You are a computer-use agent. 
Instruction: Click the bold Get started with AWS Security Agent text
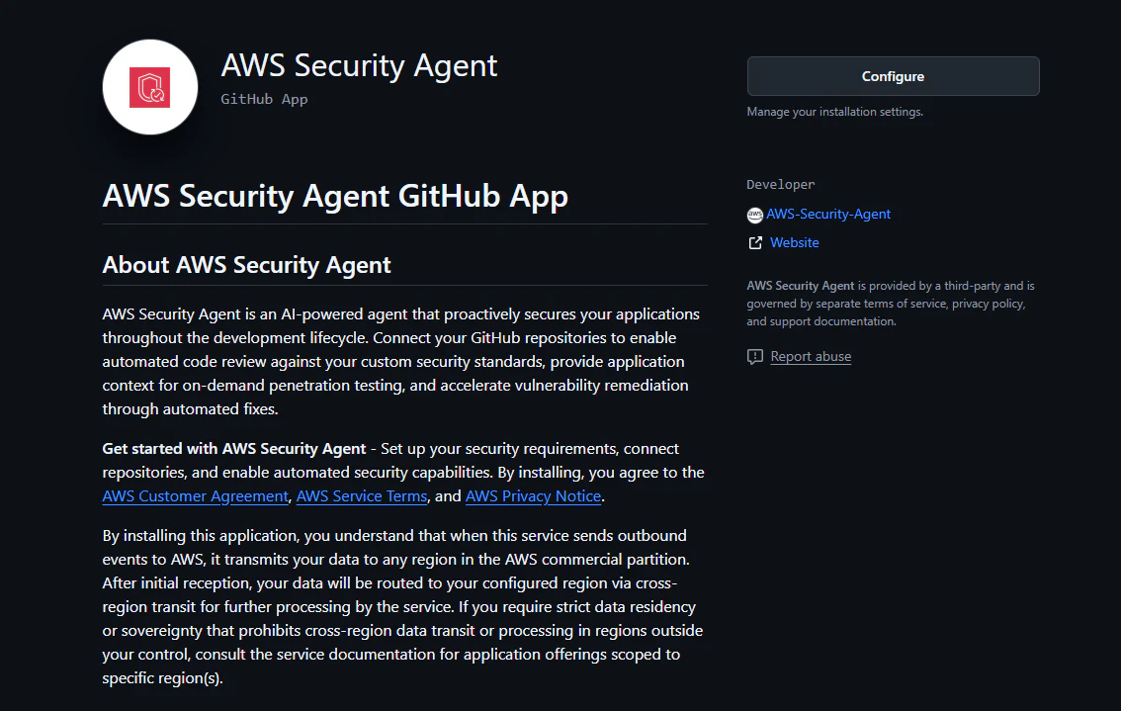tap(233, 449)
